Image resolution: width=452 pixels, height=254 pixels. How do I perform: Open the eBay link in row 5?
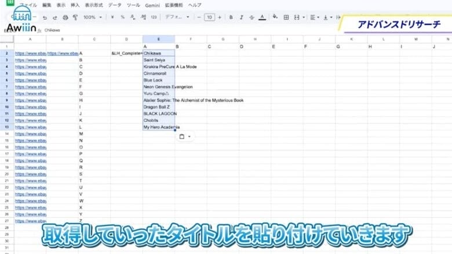click(x=31, y=73)
